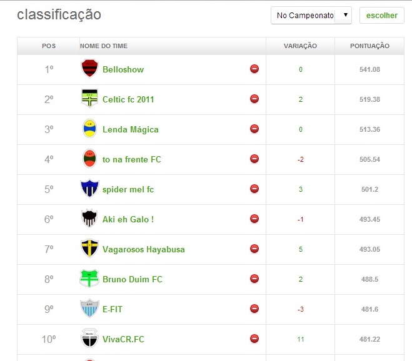Click the NOME DO TIME column header

(x=104, y=46)
